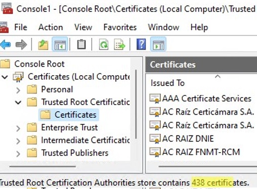Expand the Personal store node
The width and height of the screenshot is (257, 189).
point(18,90)
